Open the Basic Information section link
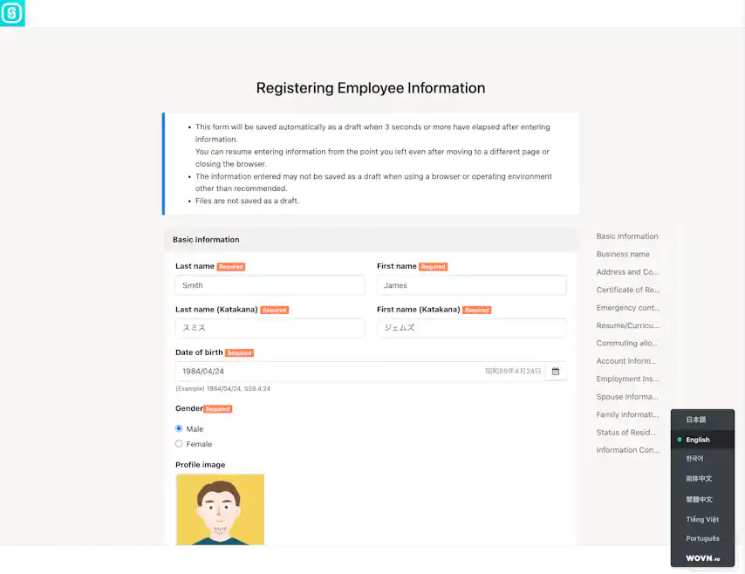Screen dimensions: 745x574 (626, 236)
